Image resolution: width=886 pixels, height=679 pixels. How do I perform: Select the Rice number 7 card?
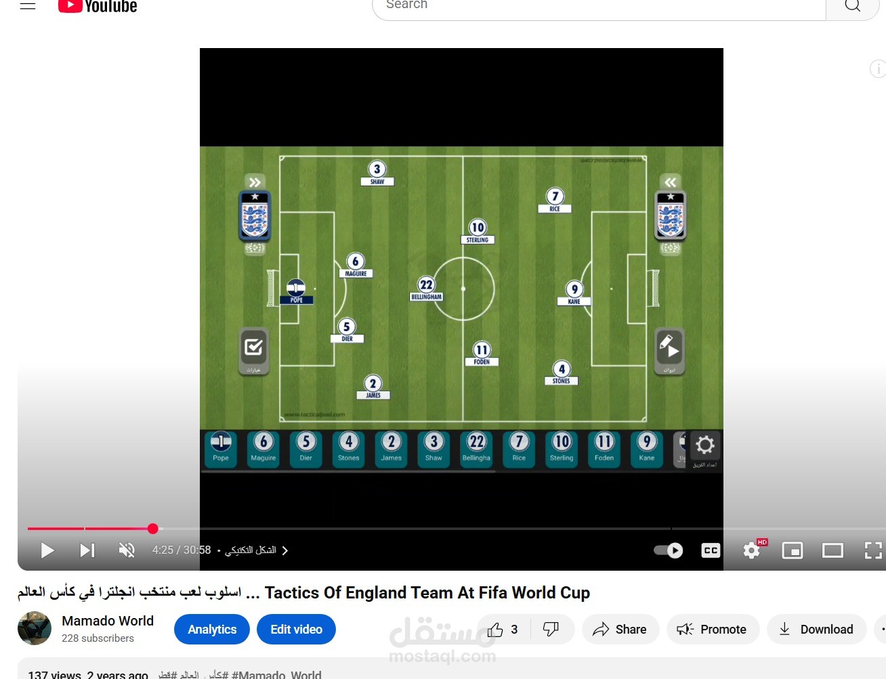tap(520, 448)
